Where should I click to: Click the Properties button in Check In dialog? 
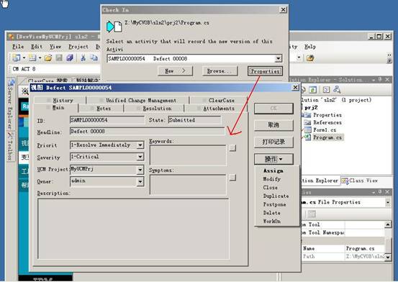pos(265,71)
